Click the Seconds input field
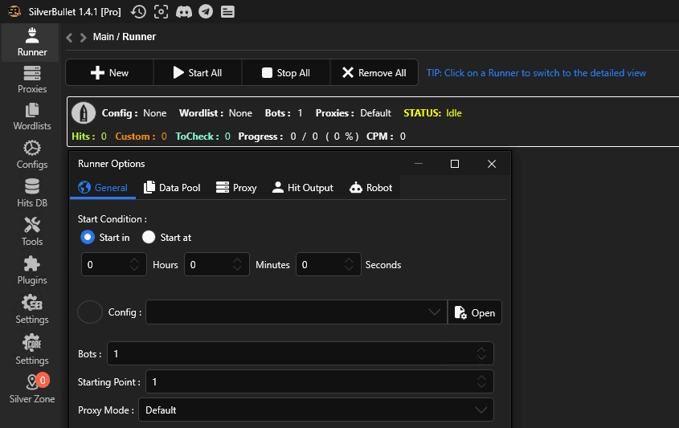The height and width of the screenshot is (428, 679). [x=328, y=264]
